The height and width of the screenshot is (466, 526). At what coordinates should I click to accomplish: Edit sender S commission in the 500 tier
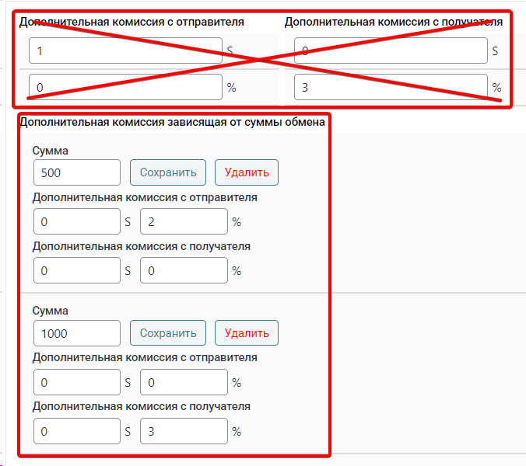77,222
